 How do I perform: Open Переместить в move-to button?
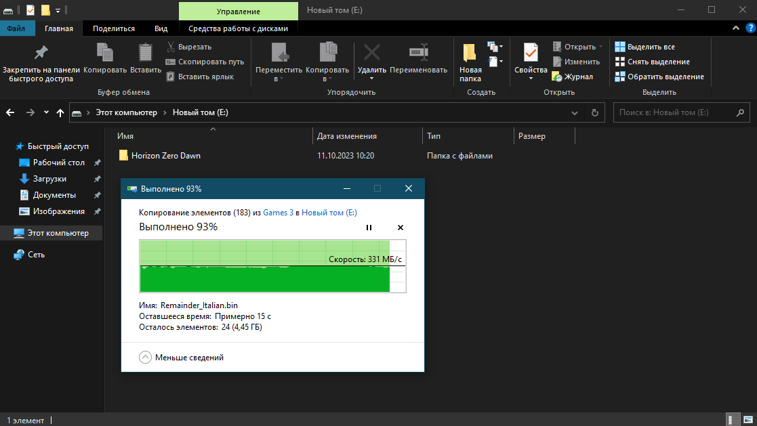(279, 62)
